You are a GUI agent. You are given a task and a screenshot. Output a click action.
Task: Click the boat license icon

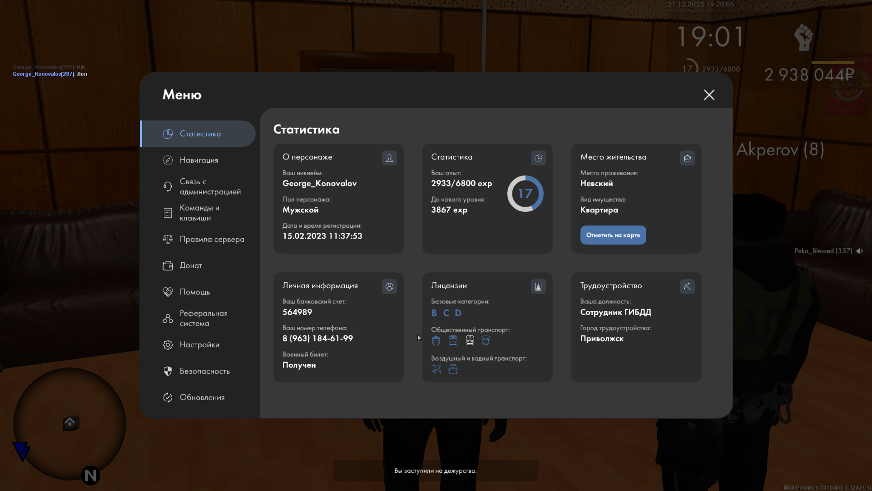point(453,369)
